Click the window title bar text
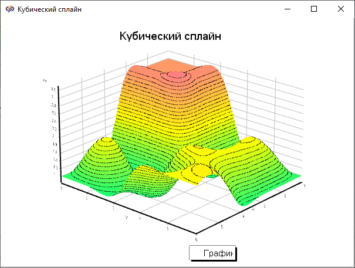The height and width of the screenshot is (268, 355). point(50,9)
